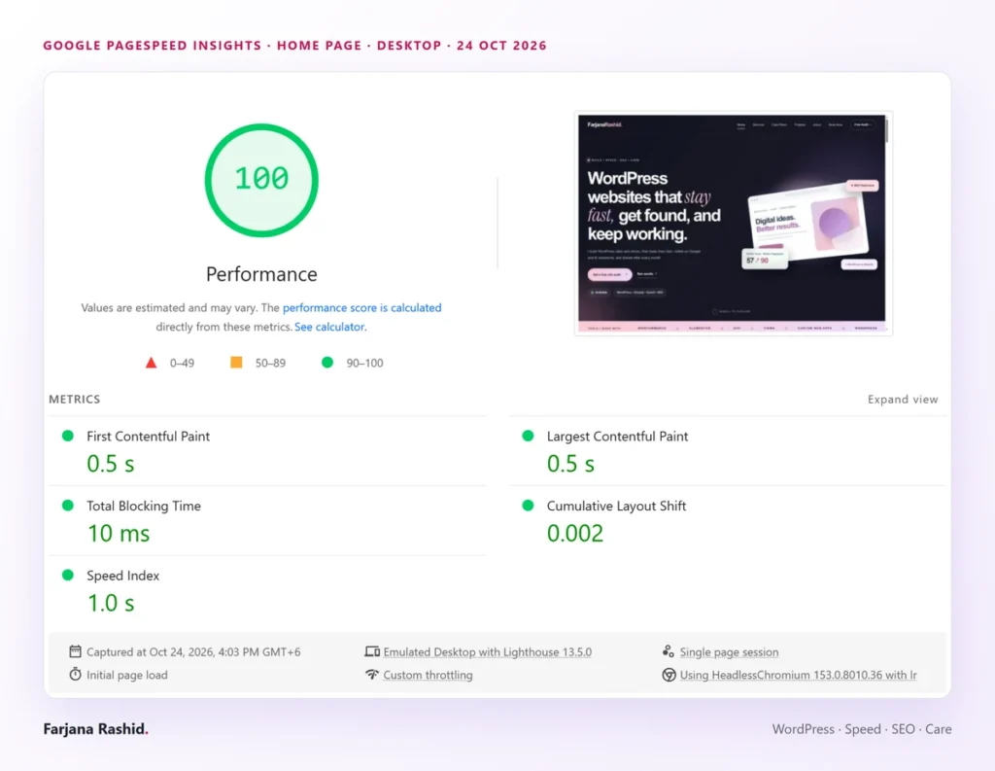Click the 'Farjana Rashid.' footer brand name

tap(96, 729)
